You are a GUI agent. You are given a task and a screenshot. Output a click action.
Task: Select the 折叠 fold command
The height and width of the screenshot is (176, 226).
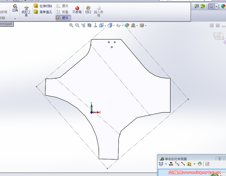[62, 12]
